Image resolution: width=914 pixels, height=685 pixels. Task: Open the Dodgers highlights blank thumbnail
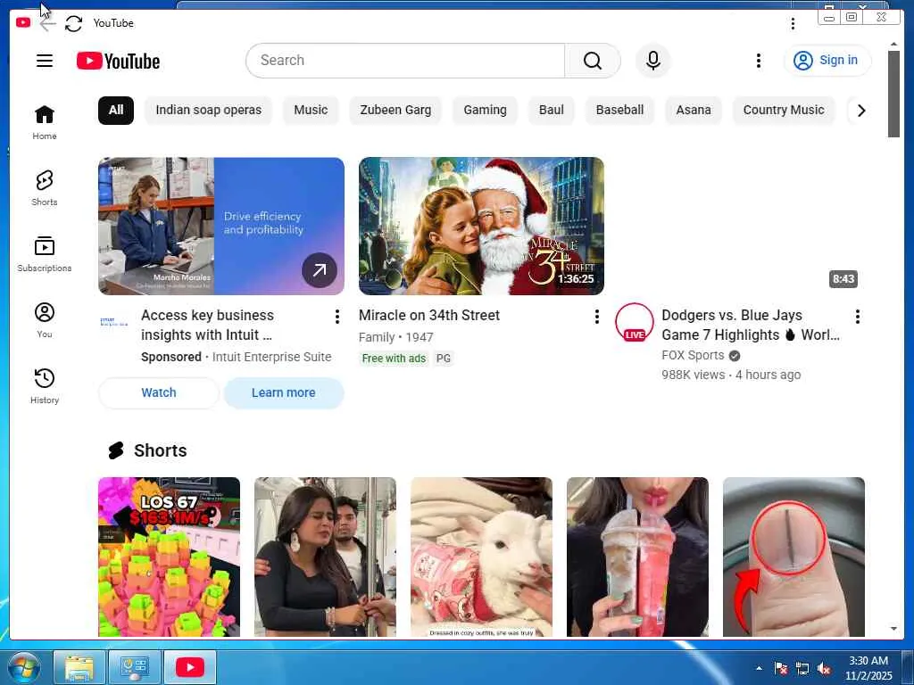(x=740, y=226)
